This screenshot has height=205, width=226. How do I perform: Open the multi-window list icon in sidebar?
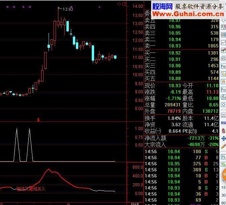click(224, 59)
